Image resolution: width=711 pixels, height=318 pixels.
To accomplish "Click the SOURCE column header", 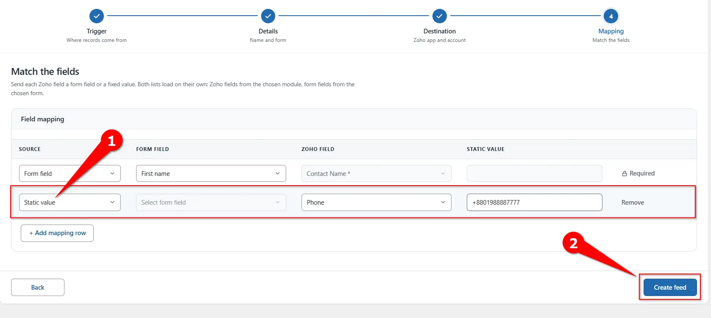I will pyautogui.click(x=30, y=149).
